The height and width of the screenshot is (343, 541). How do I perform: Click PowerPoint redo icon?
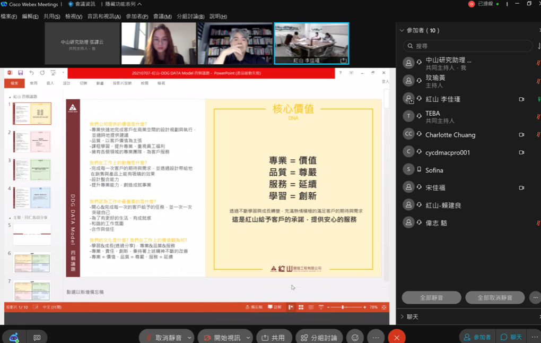(x=42, y=73)
